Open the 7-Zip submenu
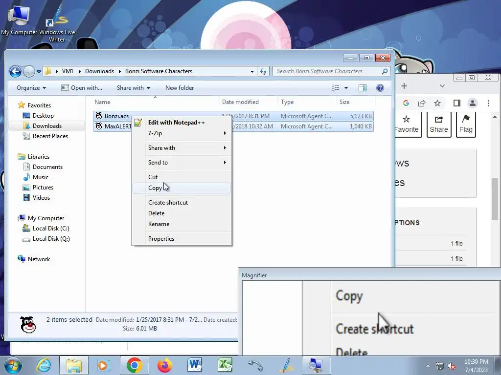 182,133
